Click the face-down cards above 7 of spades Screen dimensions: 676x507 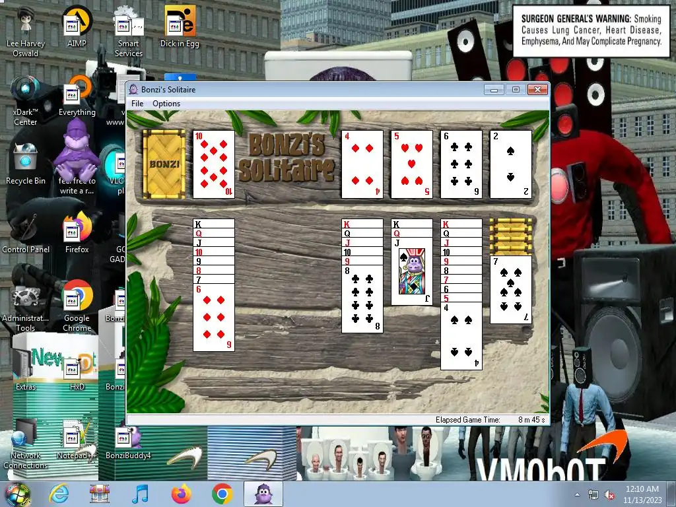coord(511,237)
